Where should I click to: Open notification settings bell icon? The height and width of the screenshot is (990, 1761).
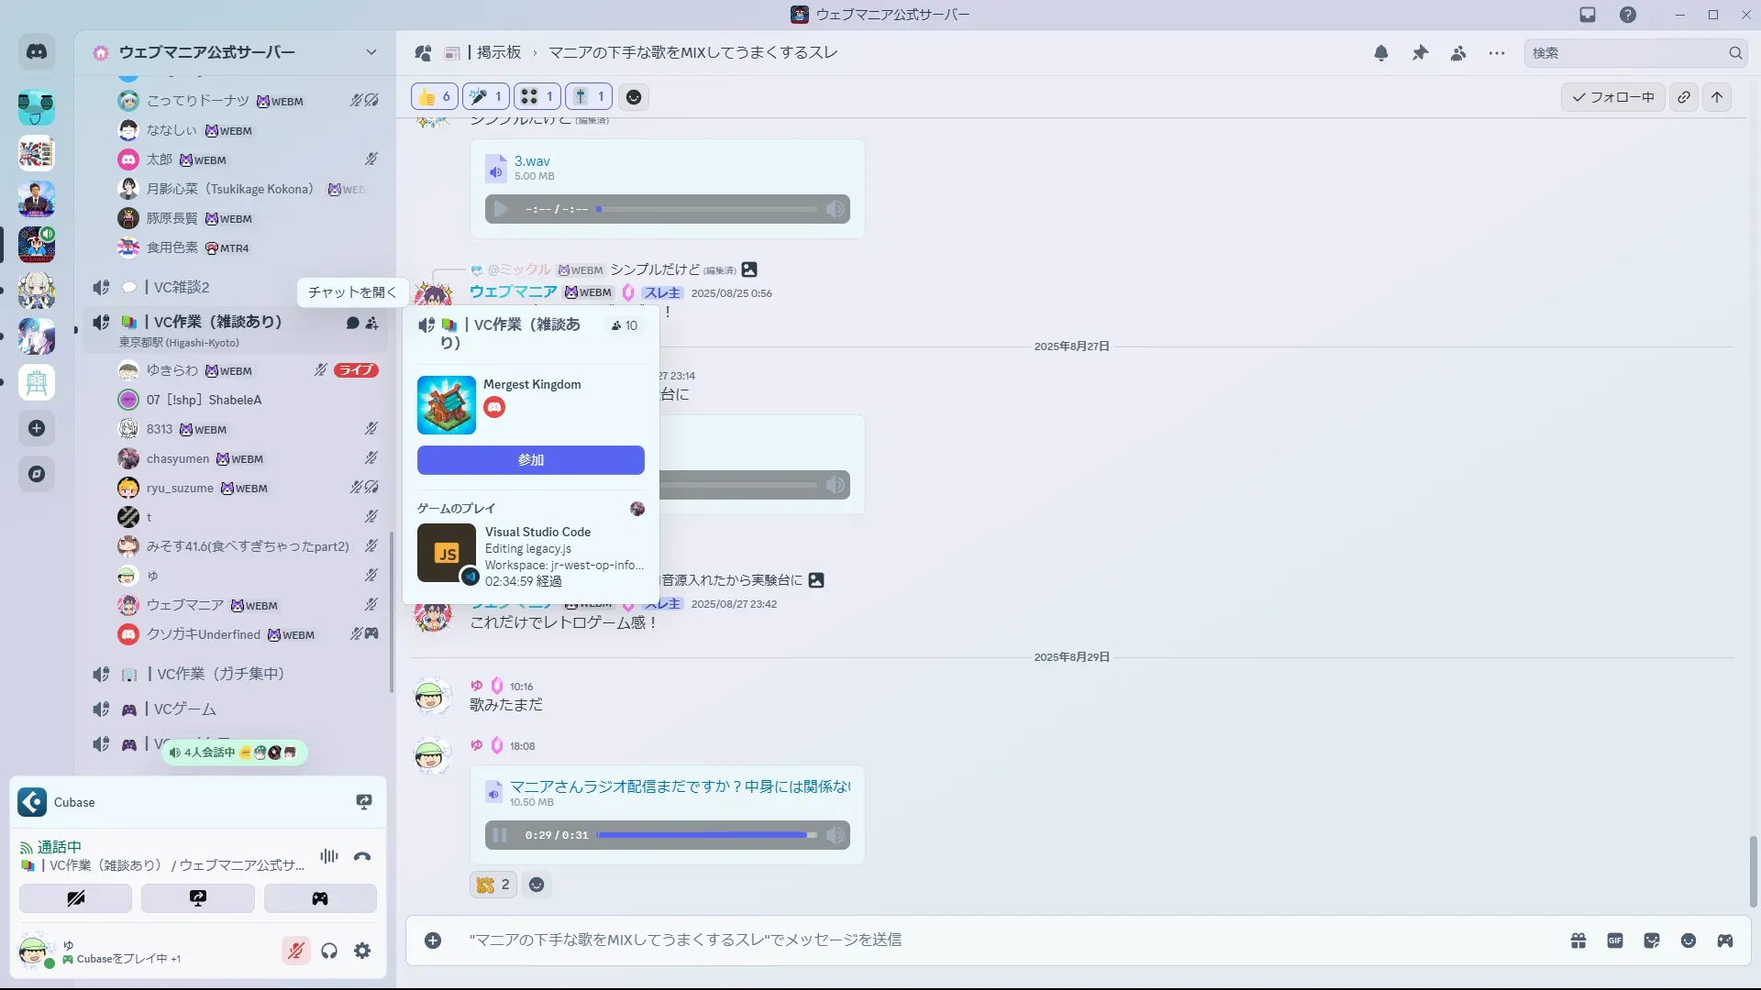pos(1380,53)
